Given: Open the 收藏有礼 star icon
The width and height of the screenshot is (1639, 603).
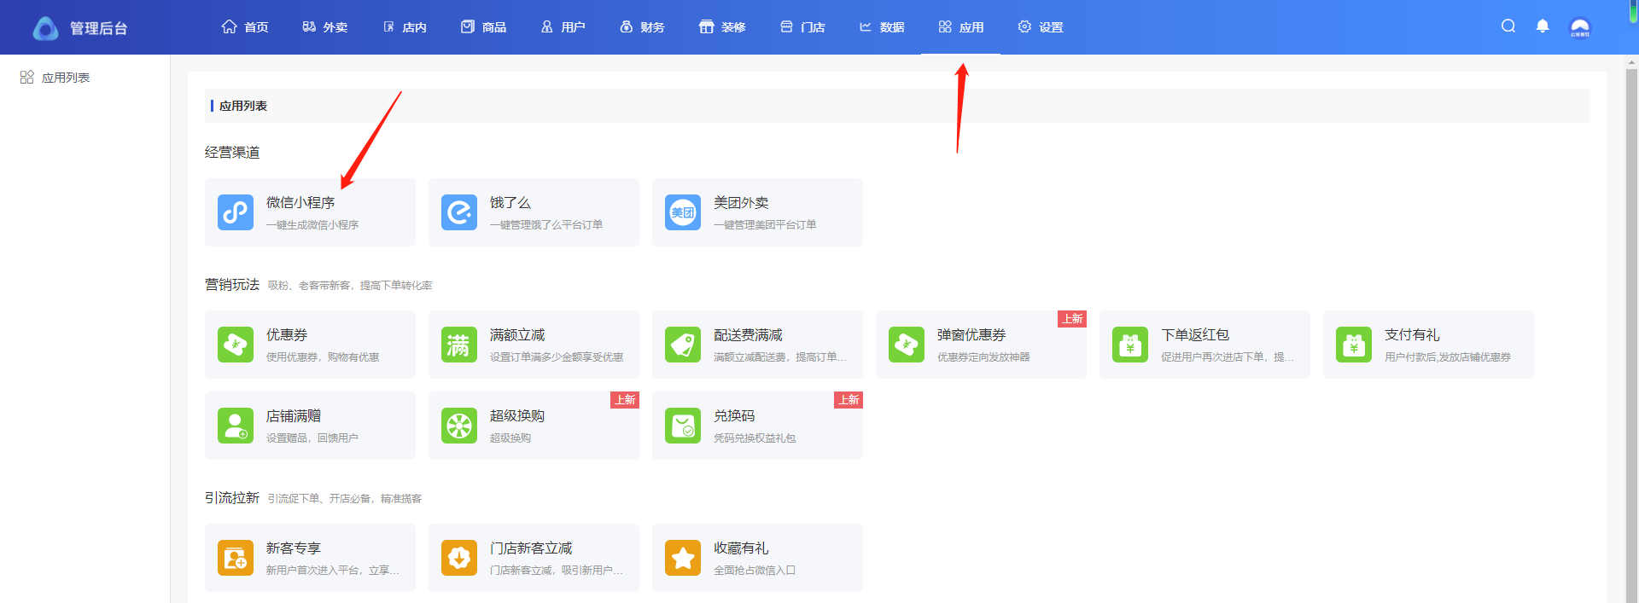Looking at the screenshot, I should pyautogui.click(x=683, y=558).
